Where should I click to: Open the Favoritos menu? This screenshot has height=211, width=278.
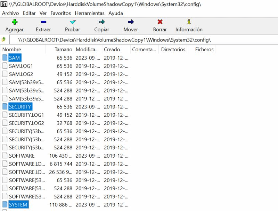(60, 13)
